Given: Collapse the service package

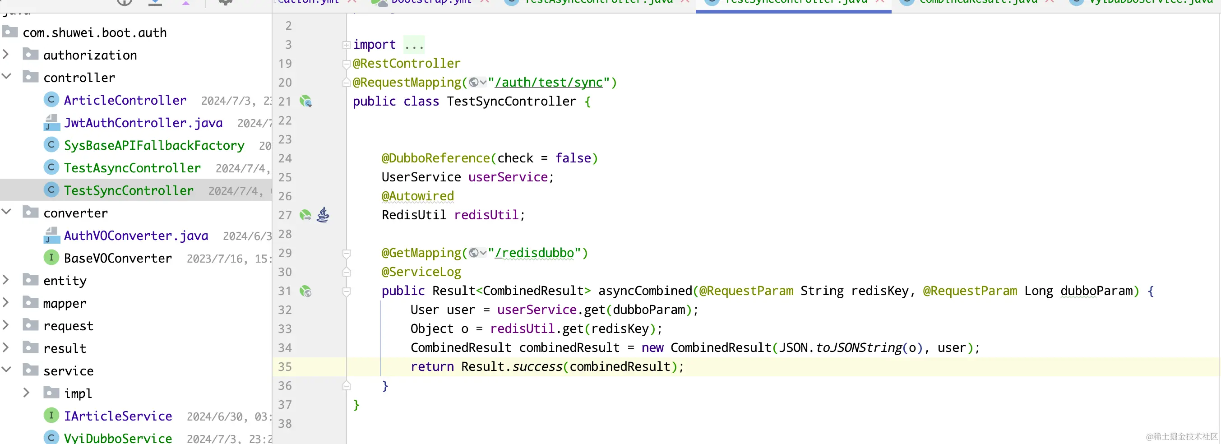Looking at the screenshot, I should click(6, 370).
